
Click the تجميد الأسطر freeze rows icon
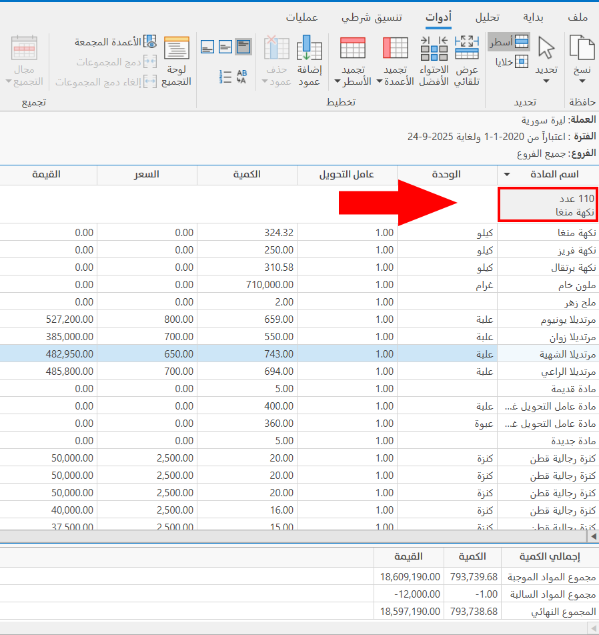click(x=353, y=48)
